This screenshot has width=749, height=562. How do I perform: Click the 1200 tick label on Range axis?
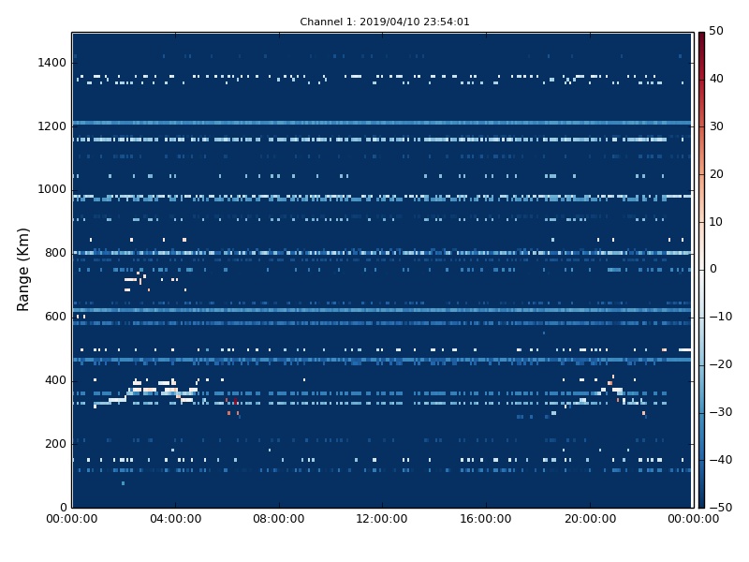click(52, 126)
